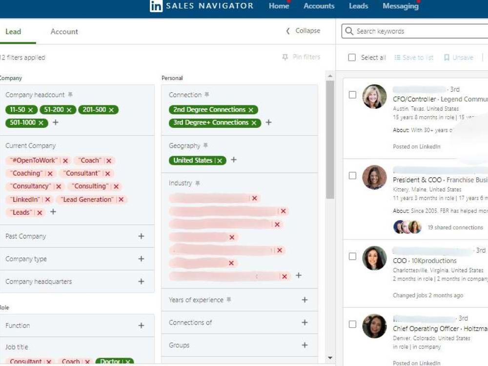488x366 pixels.
Task: Remove the "Coach" current company exclusion
Action: pyautogui.click(x=109, y=161)
